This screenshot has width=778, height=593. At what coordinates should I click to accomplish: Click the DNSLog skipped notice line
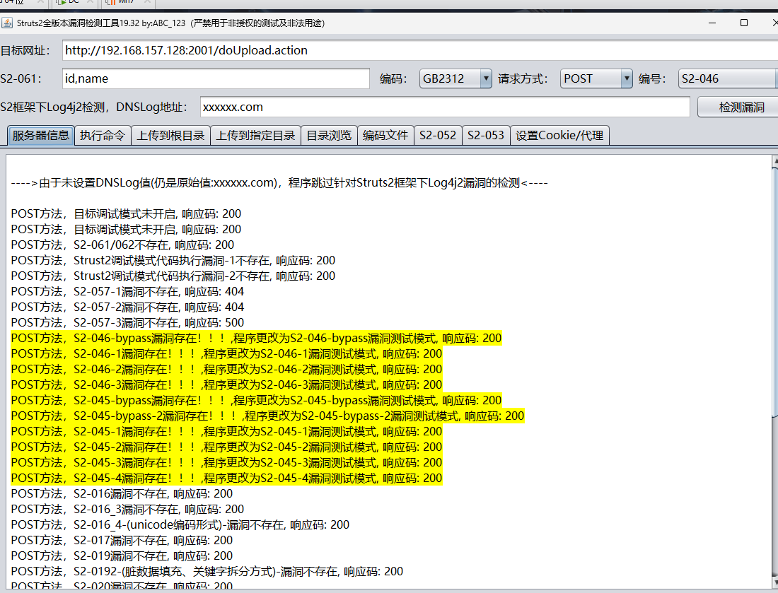pyautogui.click(x=279, y=183)
